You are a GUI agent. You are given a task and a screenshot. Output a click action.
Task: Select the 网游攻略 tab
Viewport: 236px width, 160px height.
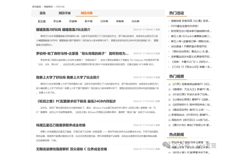click(87, 13)
